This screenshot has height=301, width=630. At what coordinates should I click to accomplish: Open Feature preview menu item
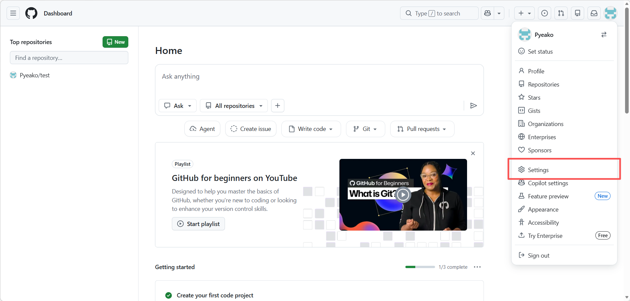(x=564, y=196)
